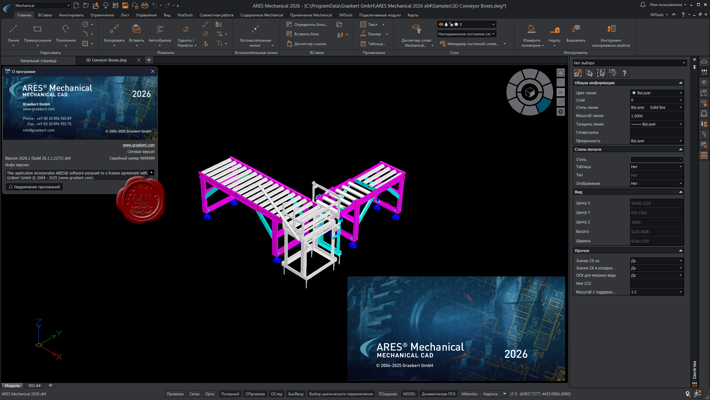This screenshot has width=710, height=400.
Task: Toggle Entity snap (ОПривязка)
Action: [x=255, y=394]
